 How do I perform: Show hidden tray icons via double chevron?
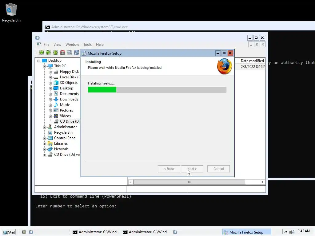coord(286,232)
